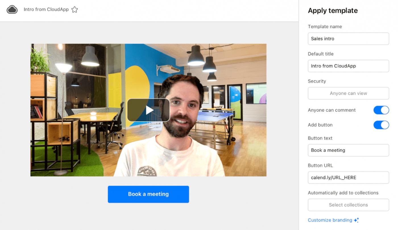This screenshot has height=230, width=398.
Task: Click the sparkle icon beside Customize branding
Action: [356, 220]
